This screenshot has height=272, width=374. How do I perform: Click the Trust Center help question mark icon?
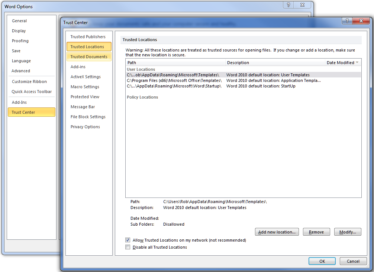pyautogui.click(x=347, y=21)
